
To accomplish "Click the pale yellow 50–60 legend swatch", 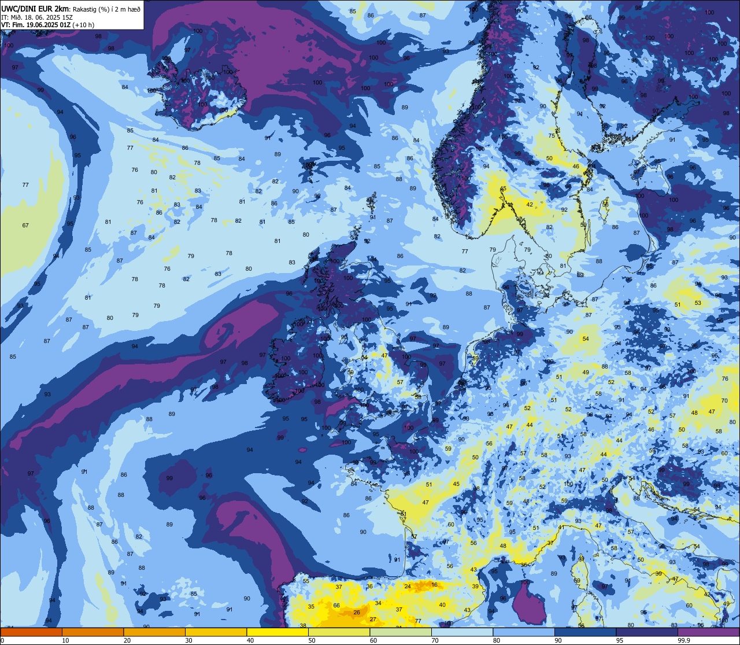I will tap(339, 632).
